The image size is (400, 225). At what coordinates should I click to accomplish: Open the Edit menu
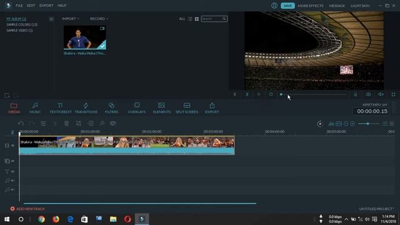[31, 6]
